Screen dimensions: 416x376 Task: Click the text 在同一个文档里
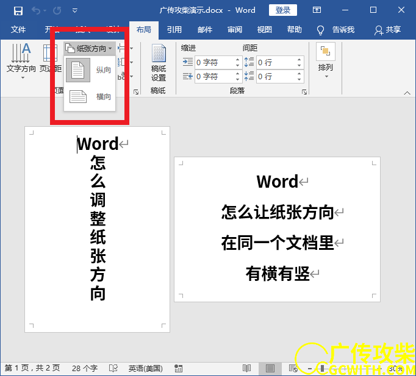278,243
